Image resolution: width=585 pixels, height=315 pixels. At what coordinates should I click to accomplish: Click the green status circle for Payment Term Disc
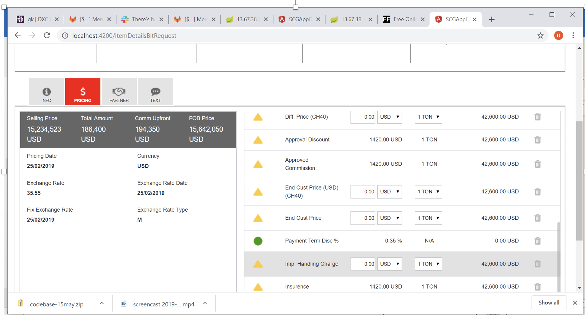tap(258, 241)
